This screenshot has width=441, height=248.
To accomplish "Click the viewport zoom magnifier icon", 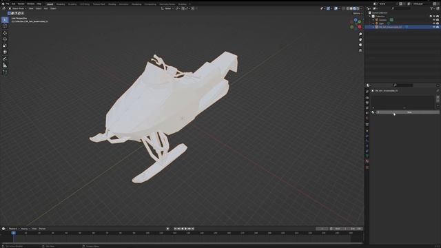I will [x=360, y=34].
